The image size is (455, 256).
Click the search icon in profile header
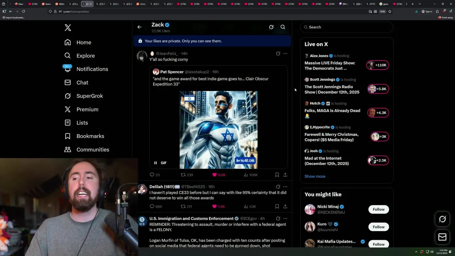pyautogui.click(x=283, y=27)
